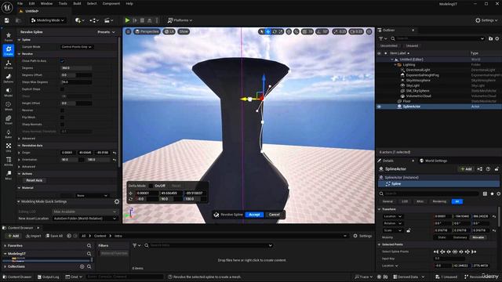Open the Attribs tool category
502x282 pixels.
9,161
